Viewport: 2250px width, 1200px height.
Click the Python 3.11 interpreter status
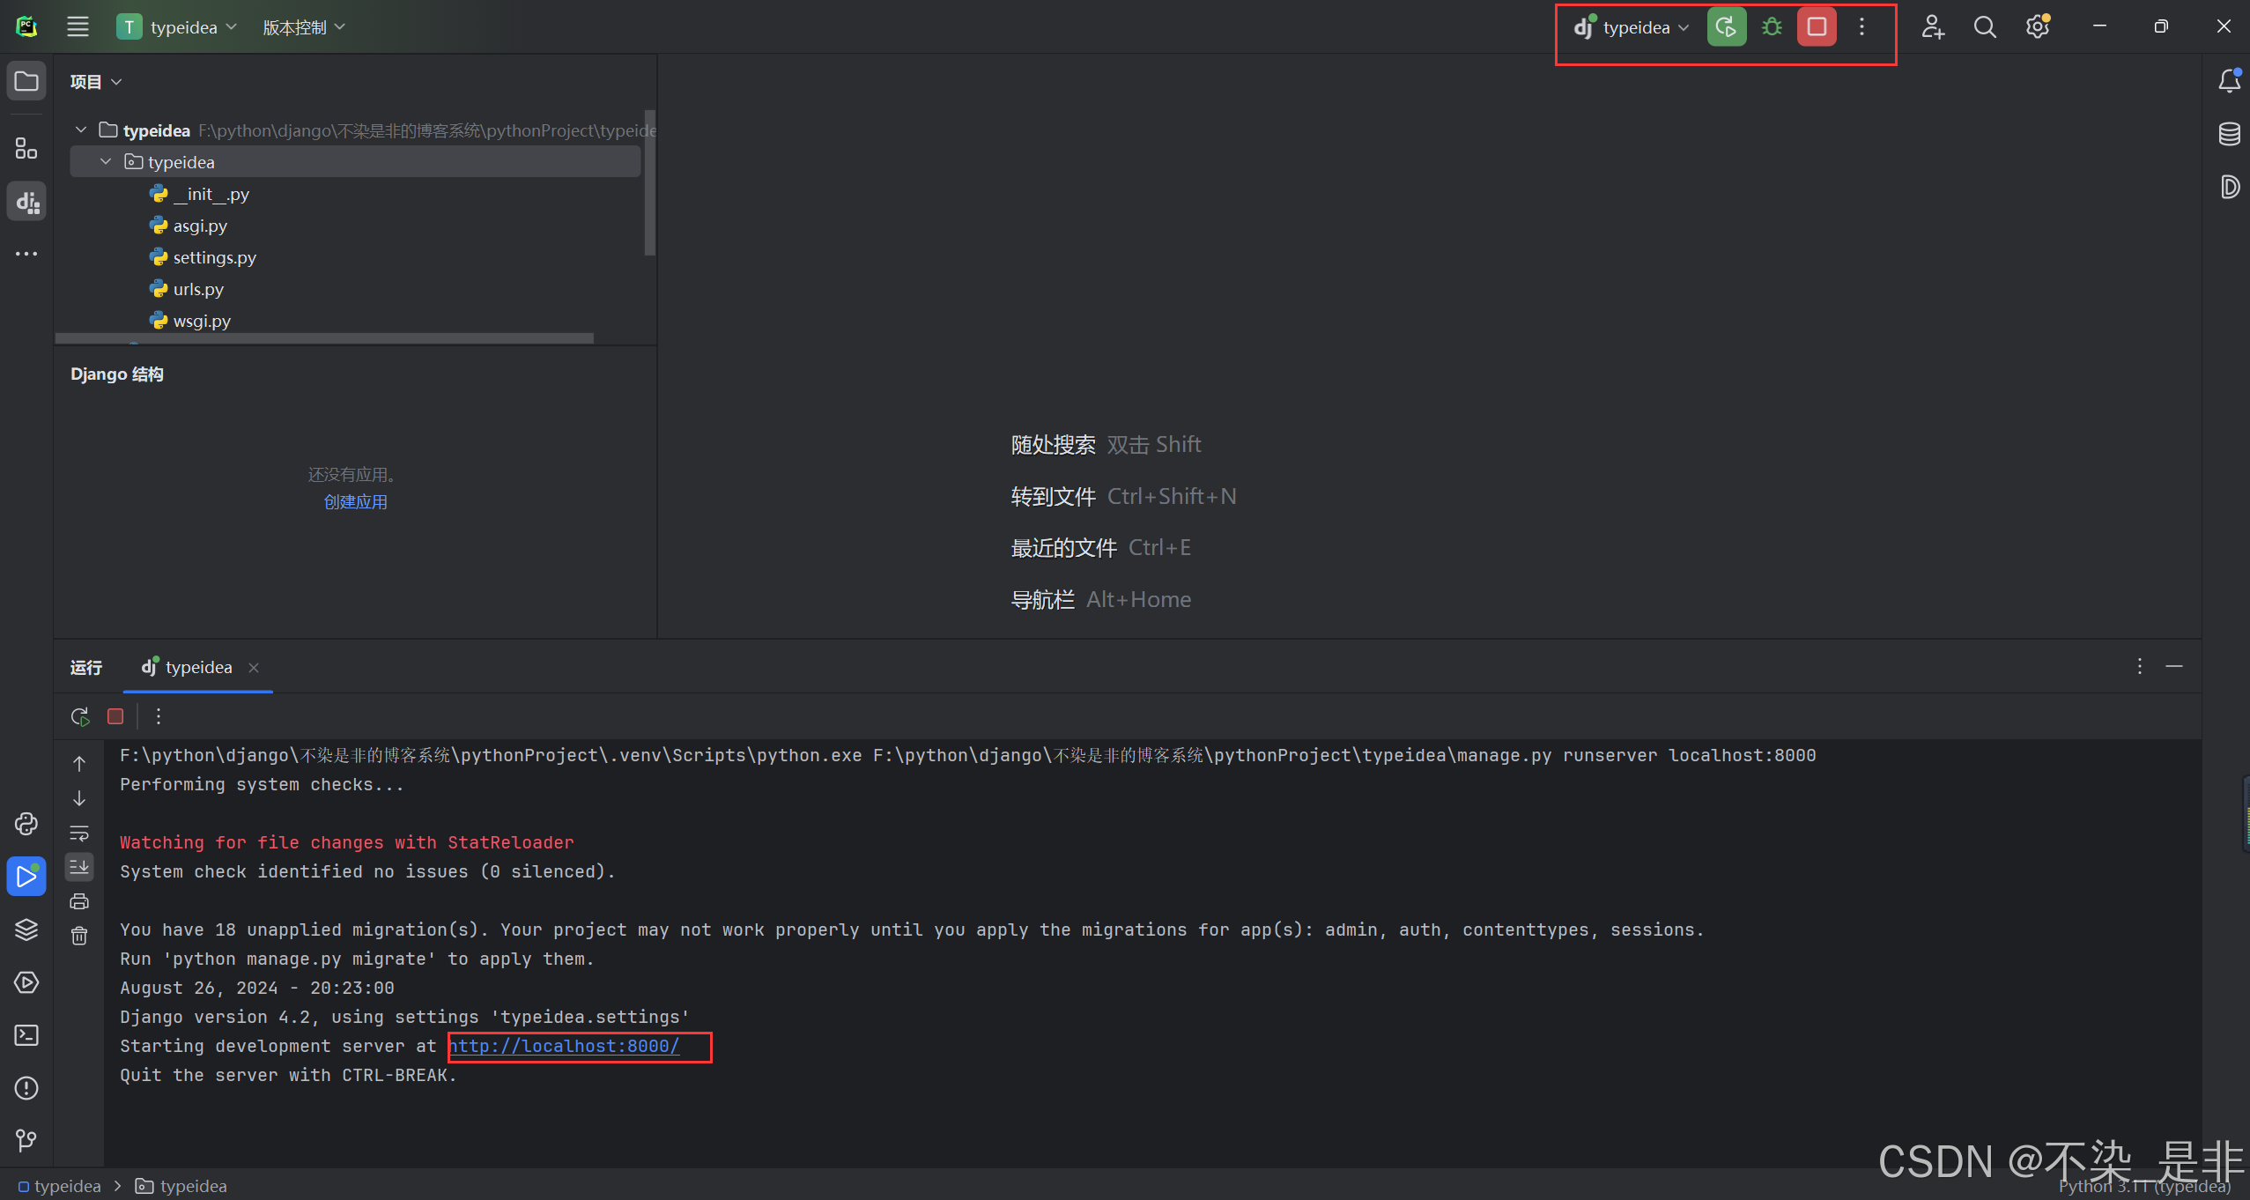(x=2144, y=1187)
